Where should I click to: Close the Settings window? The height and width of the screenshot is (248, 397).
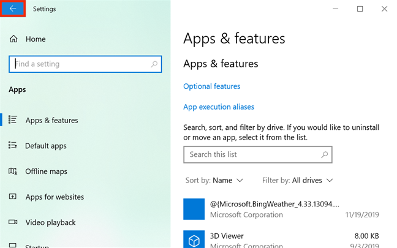point(384,9)
